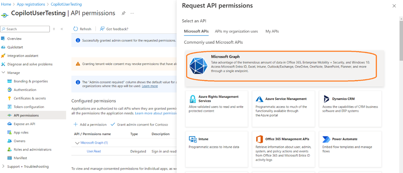Collapse the Manage section in sidebar
403x173 pixels.
(4, 73)
